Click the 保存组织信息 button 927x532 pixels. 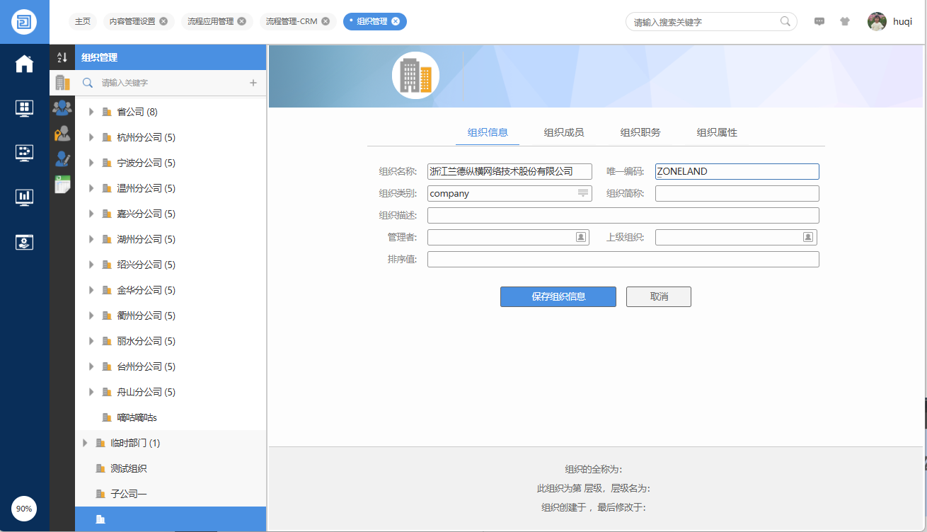[558, 296]
